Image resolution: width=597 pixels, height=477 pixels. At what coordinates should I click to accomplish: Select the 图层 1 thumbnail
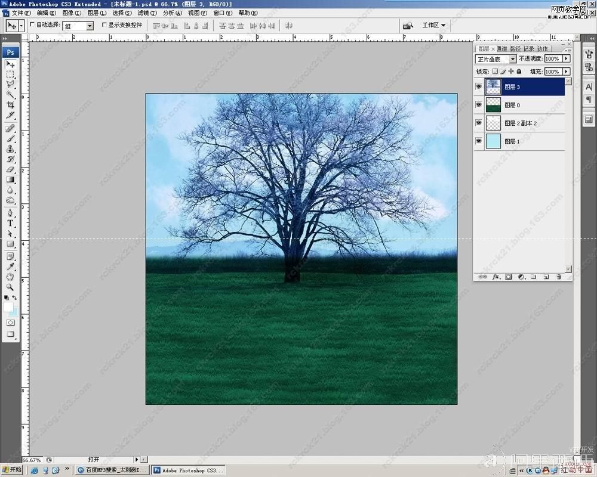pos(494,141)
